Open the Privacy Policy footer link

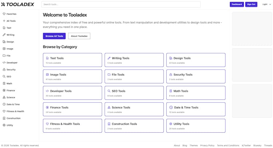(x=207, y=145)
